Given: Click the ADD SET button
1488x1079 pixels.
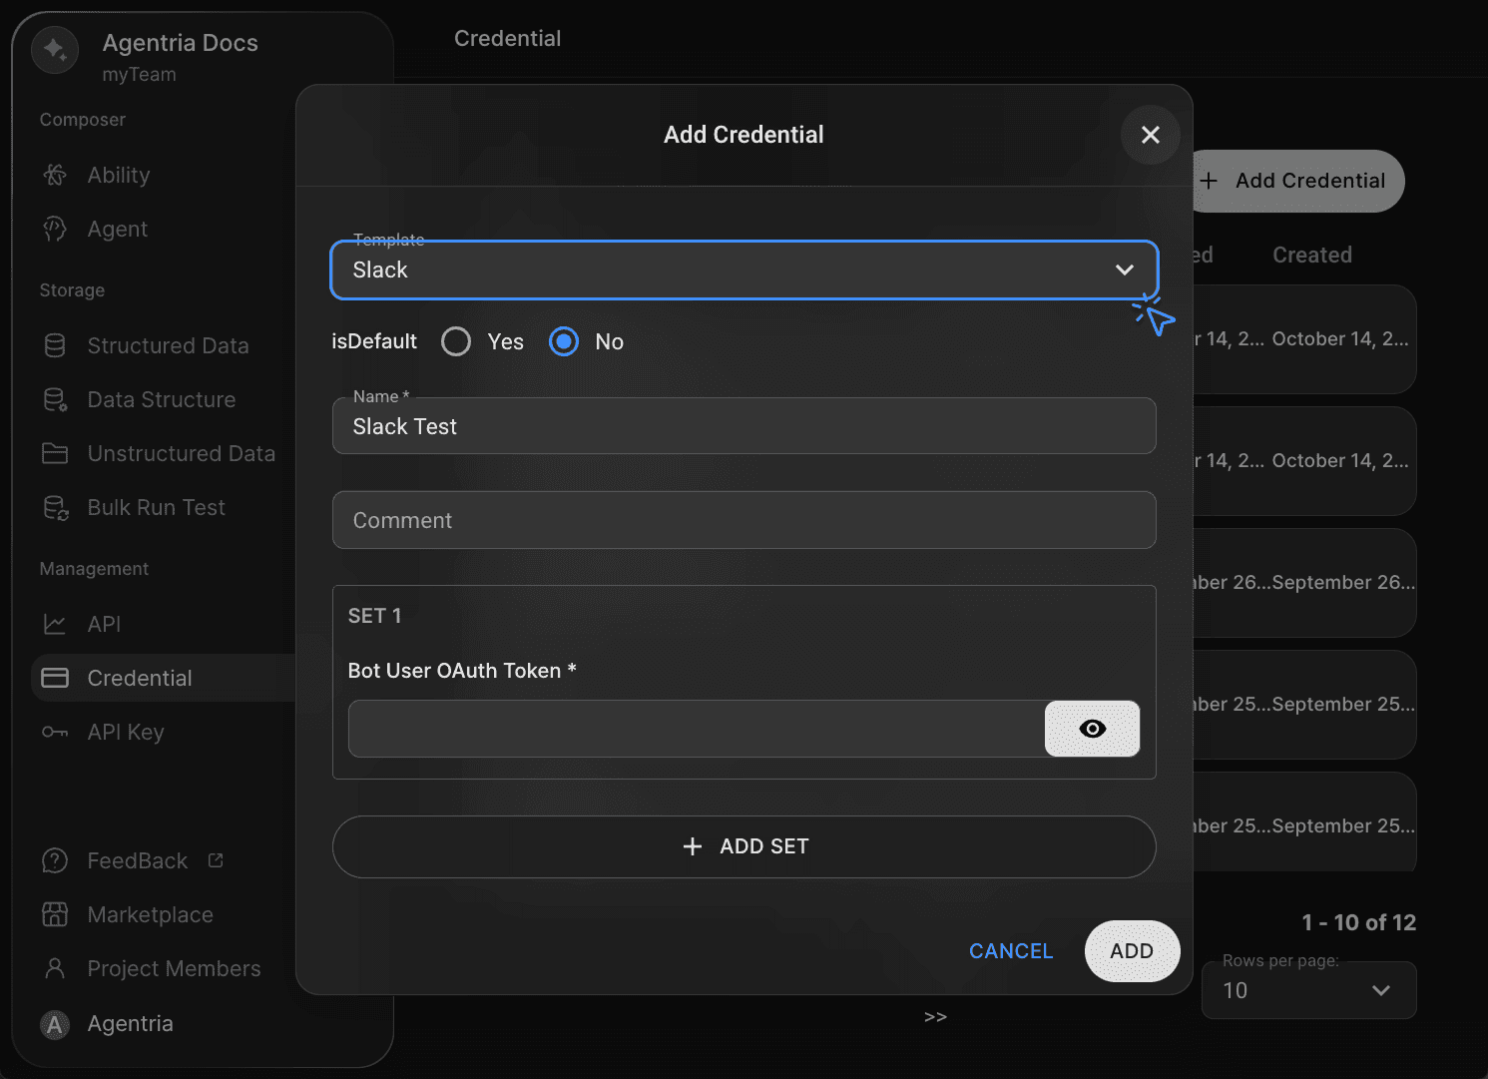Looking at the screenshot, I should click(x=744, y=846).
